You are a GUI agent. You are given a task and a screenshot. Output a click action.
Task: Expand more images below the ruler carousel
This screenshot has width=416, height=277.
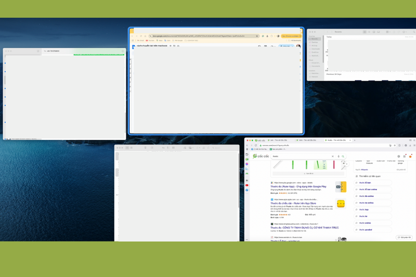point(308,174)
